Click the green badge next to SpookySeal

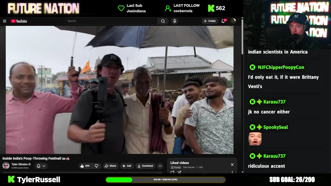259,127
